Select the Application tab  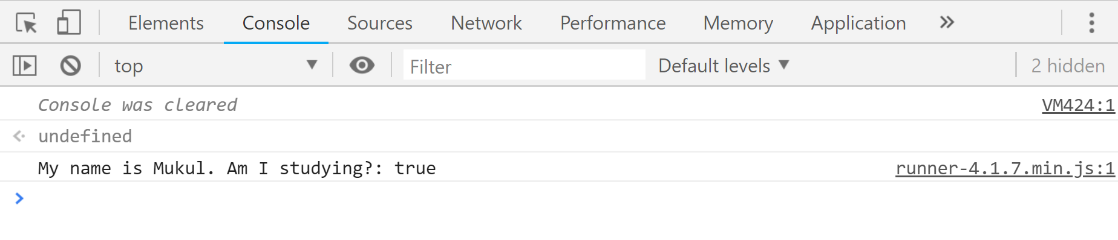click(858, 23)
